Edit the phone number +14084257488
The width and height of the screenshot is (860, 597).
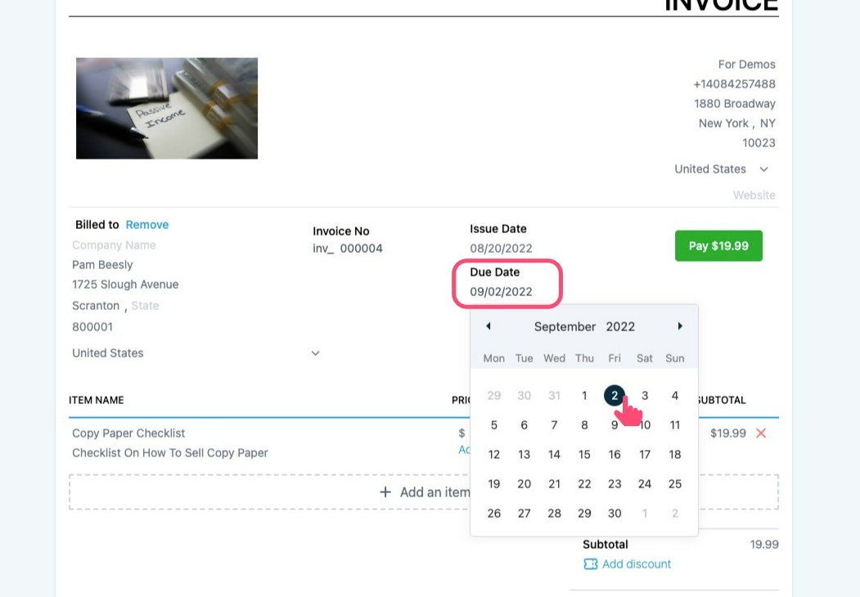(x=735, y=84)
